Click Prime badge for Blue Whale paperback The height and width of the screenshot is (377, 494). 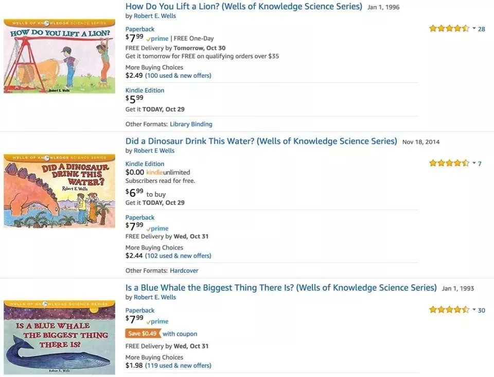tap(157, 322)
